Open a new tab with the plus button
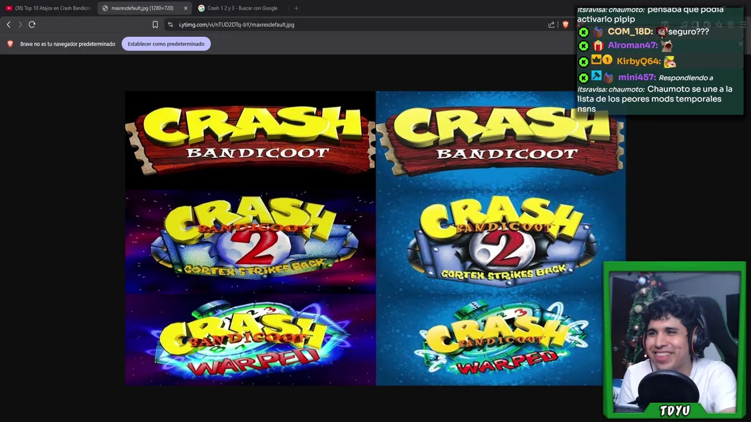This screenshot has height=422, width=751. click(x=296, y=8)
